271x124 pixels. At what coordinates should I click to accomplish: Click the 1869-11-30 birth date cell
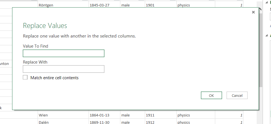tap(103, 122)
